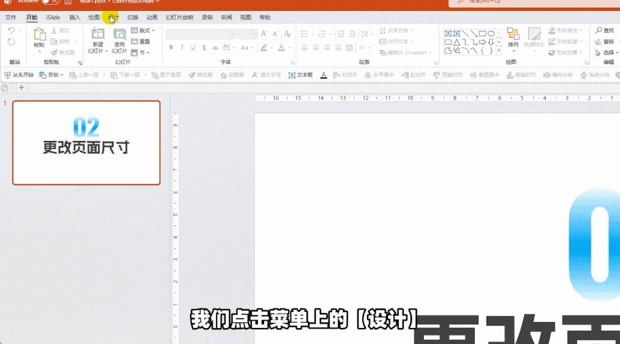620x344 pixels.
Task: Click the Undo arrow icon
Action: [x=11, y=30]
